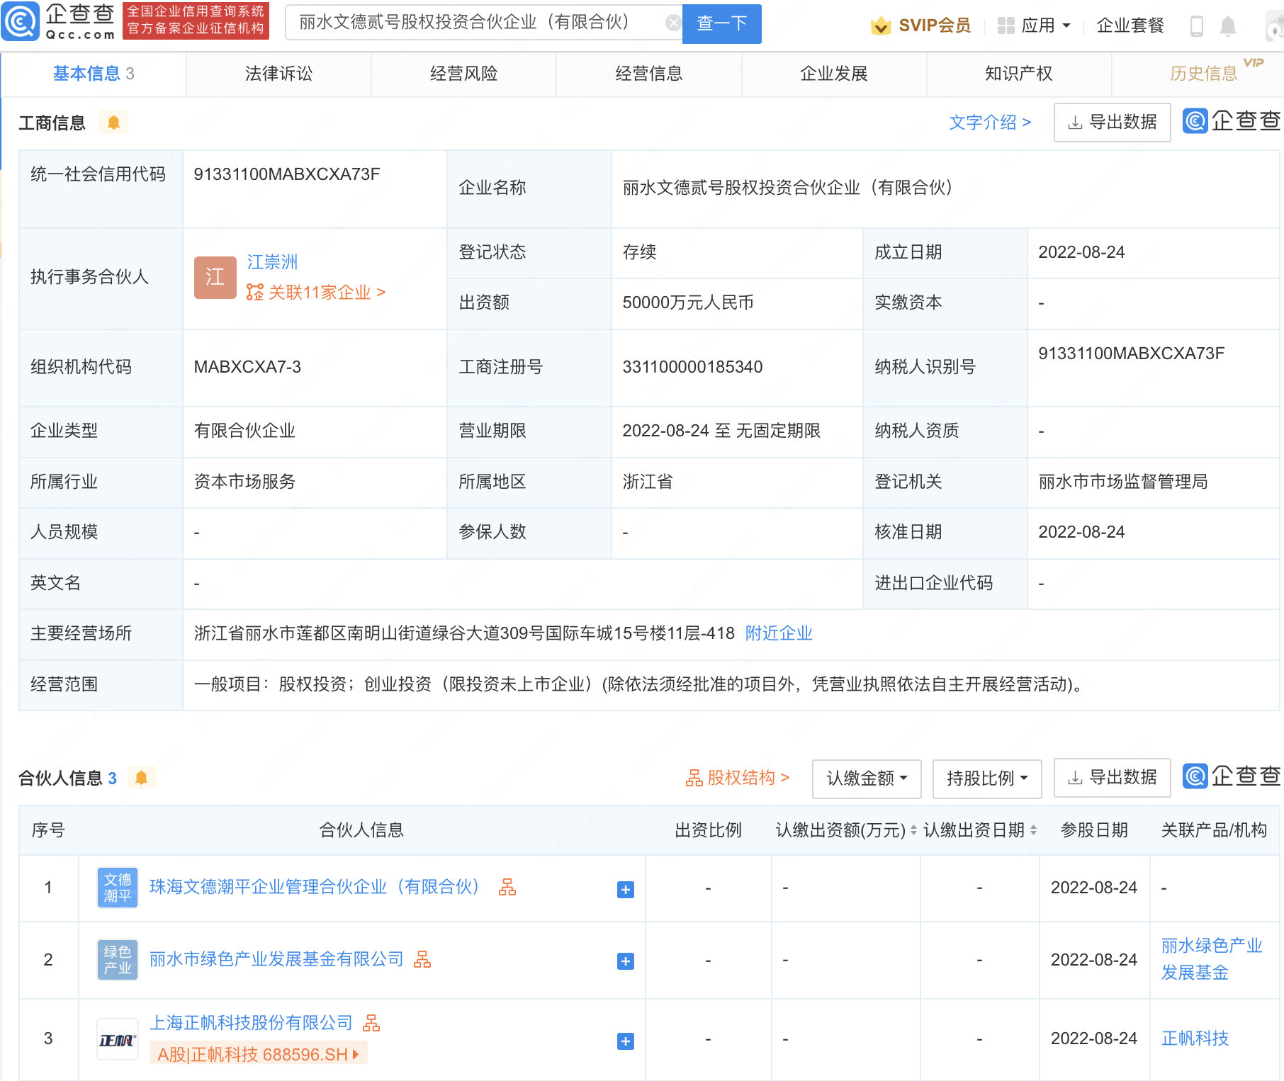1284x1081 pixels.
Task: Click the 文德潮平 company logo thumbnail
Action: pos(118,888)
